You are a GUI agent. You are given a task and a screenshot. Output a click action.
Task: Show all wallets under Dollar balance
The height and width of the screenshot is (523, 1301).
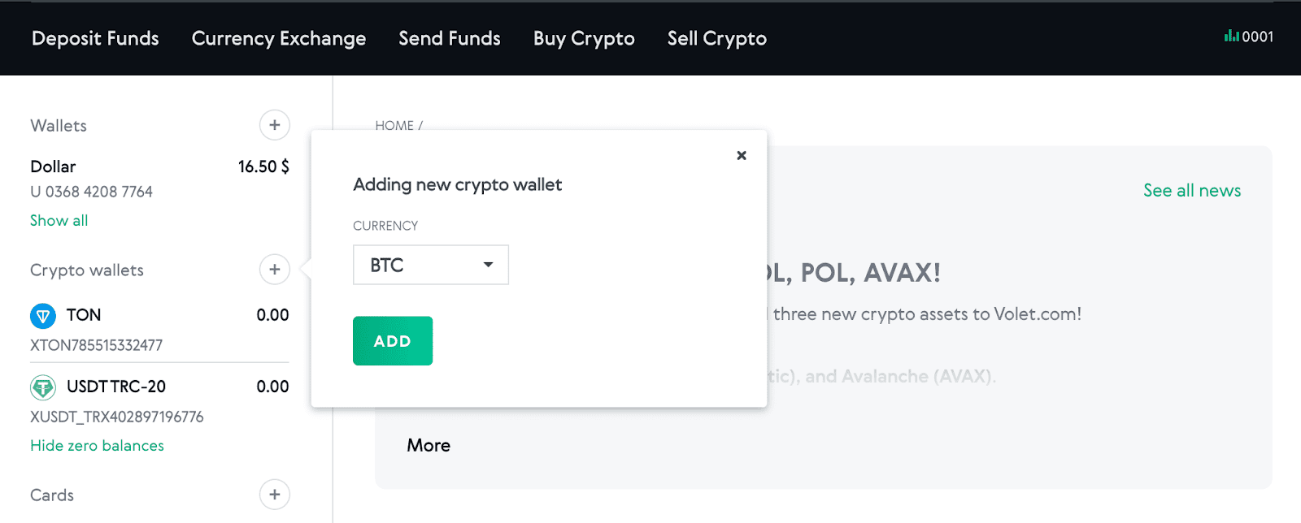59,220
